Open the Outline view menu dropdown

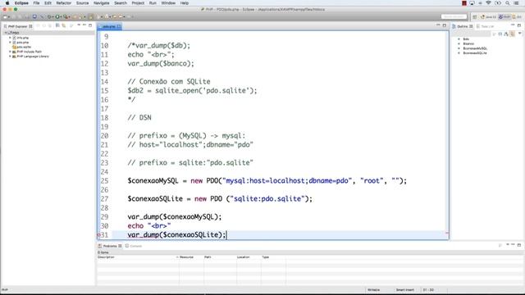click(519, 34)
